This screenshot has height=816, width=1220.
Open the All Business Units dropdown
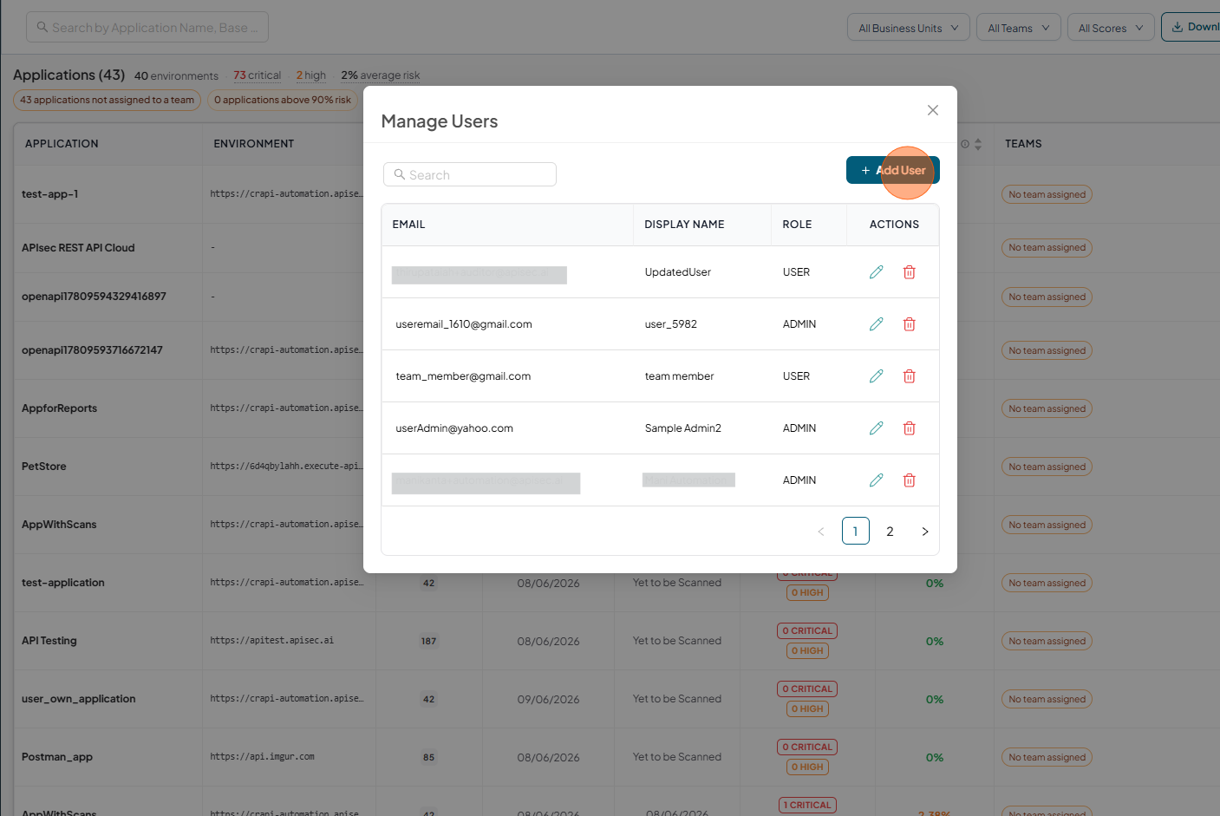[909, 28]
